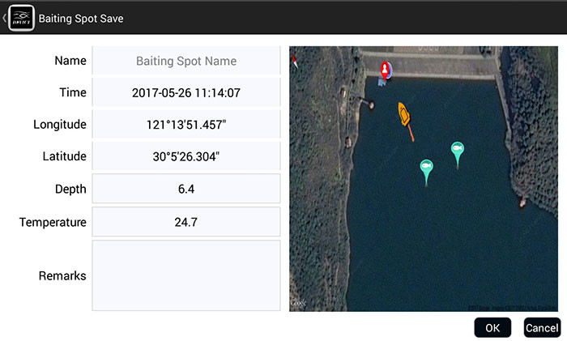Viewport: 567px width, 341px height.
Task: Select the lower-left teal fish marker
Action: pyautogui.click(x=427, y=168)
